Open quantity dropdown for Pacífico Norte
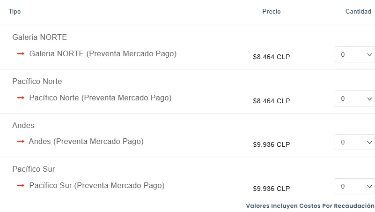Image resolution: width=375 pixels, height=212 pixels. (354, 98)
